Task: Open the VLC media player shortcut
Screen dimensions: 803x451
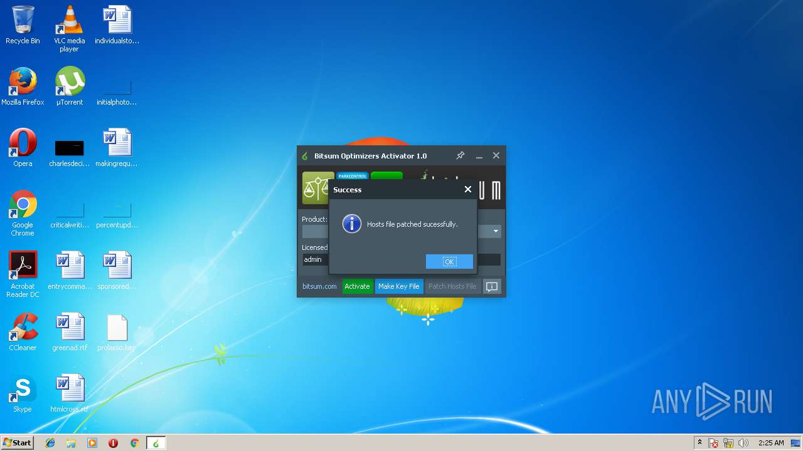Action: coord(69,28)
